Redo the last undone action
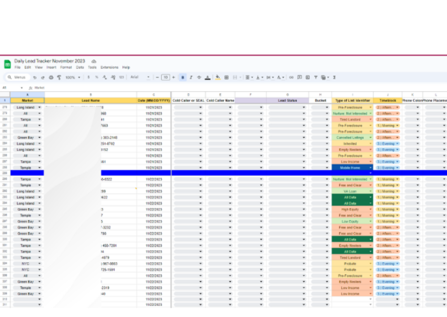Viewport: 447px width, 317px height. (43, 77)
